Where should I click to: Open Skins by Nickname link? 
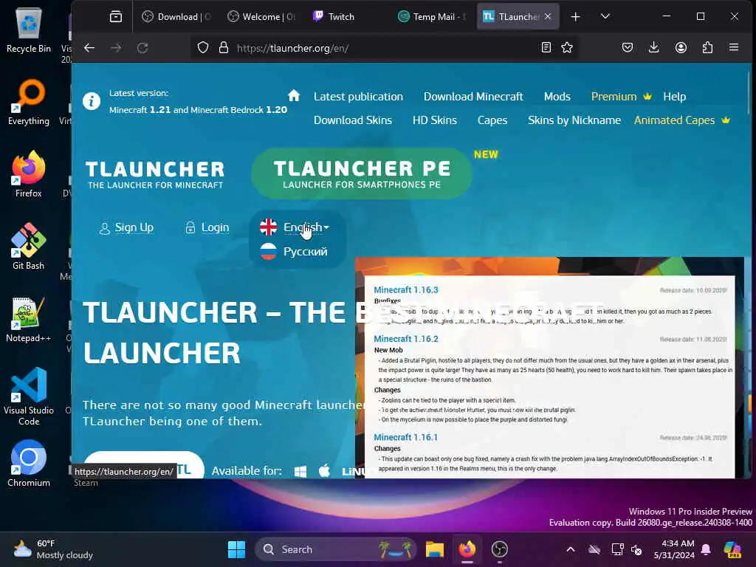[x=574, y=120]
